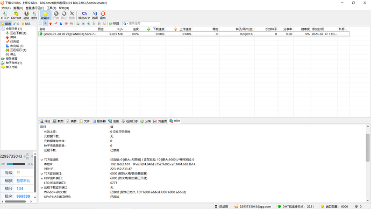Open the 帮助(H) menu
The width and height of the screenshot is (371, 209).
click(x=64, y=8)
